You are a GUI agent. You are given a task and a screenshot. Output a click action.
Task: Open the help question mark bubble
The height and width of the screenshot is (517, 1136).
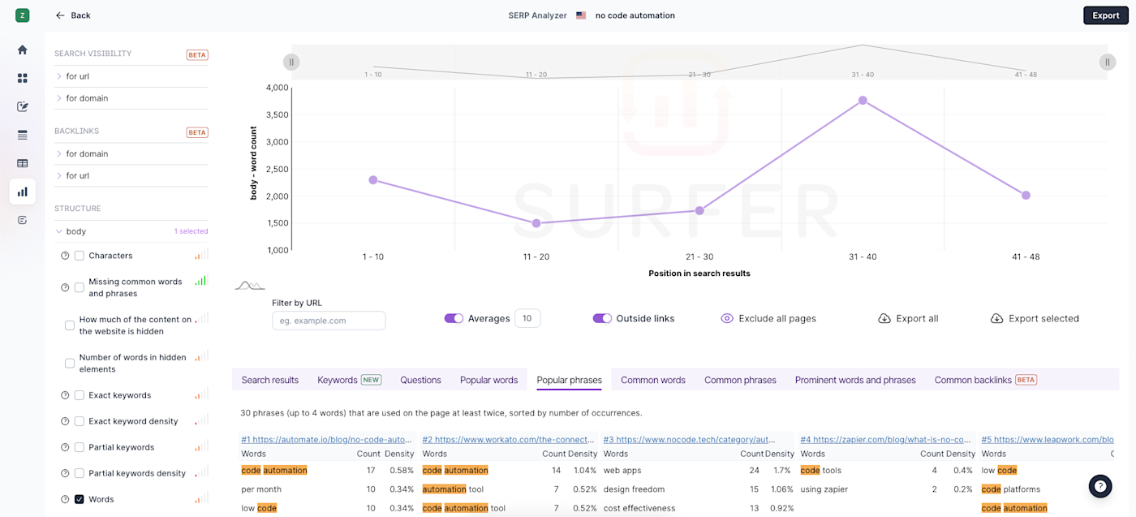point(1099,486)
